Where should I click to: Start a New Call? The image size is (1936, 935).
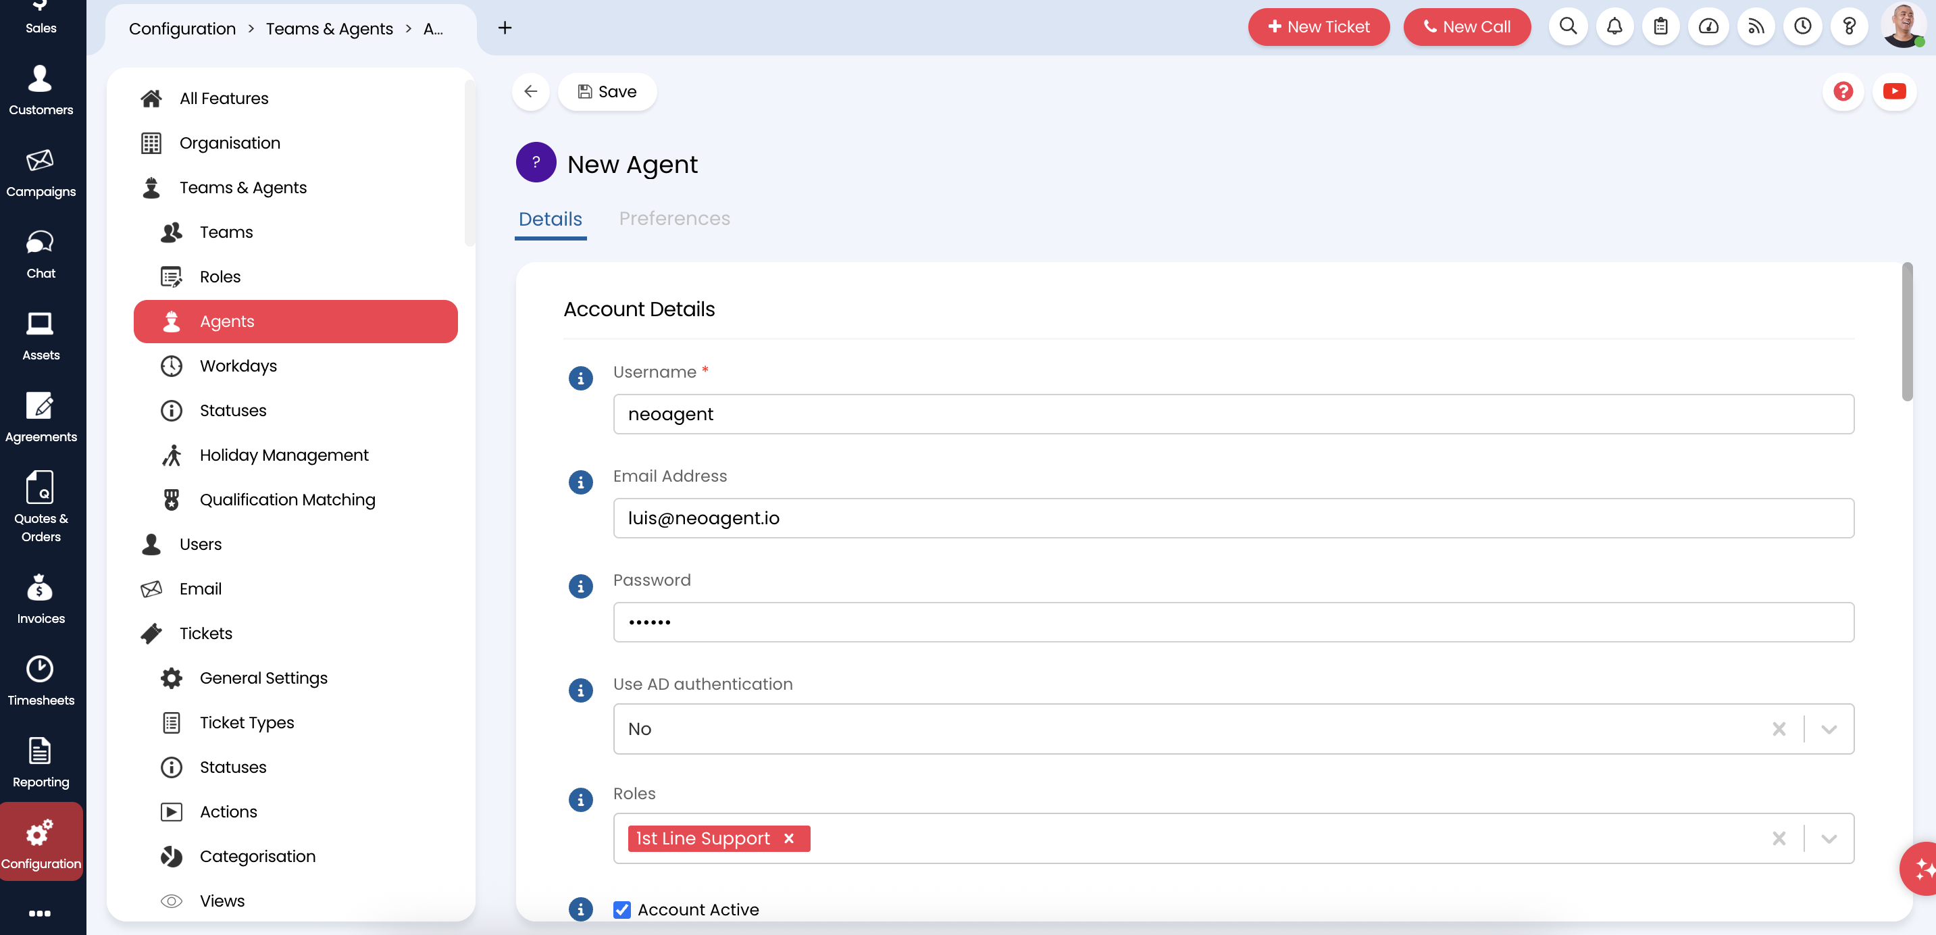[x=1467, y=26]
